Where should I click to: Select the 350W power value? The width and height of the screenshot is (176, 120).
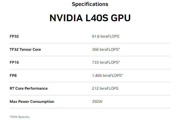pos(97,101)
